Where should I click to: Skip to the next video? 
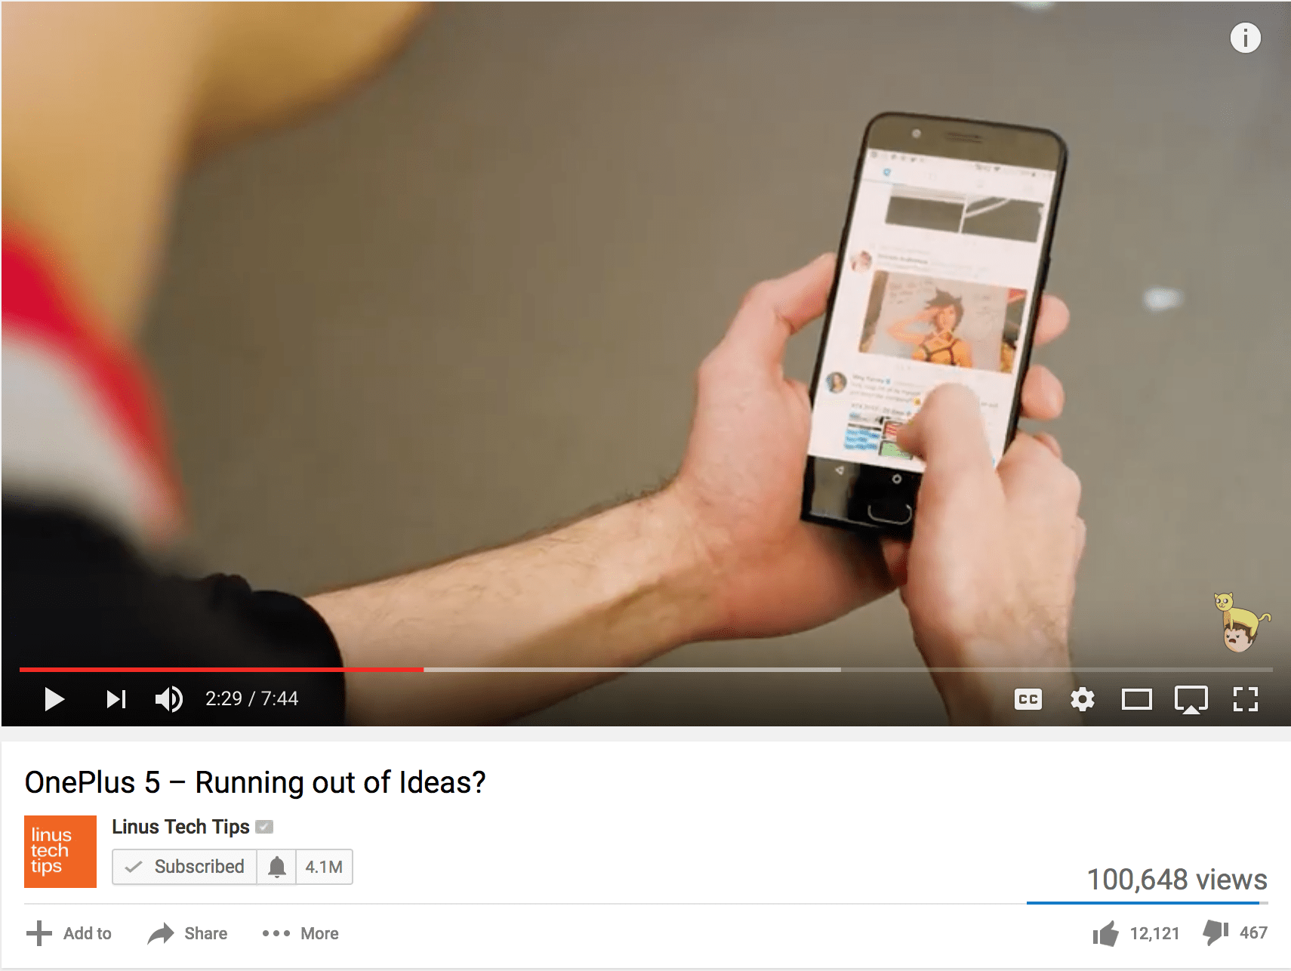click(x=116, y=699)
